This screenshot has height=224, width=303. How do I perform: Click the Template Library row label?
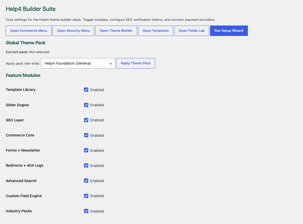(20, 90)
